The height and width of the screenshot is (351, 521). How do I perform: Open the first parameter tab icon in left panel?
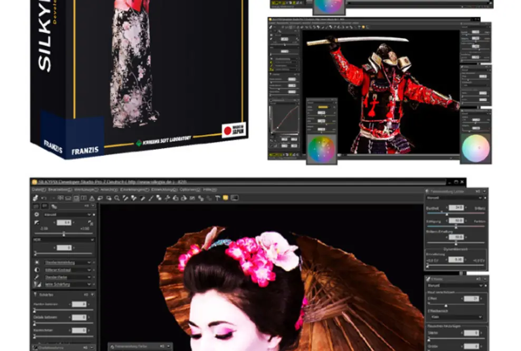pyautogui.click(x=36, y=206)
